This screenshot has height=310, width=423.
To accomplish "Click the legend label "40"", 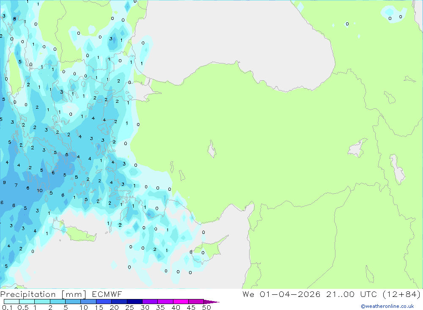I will pos(176,307).
